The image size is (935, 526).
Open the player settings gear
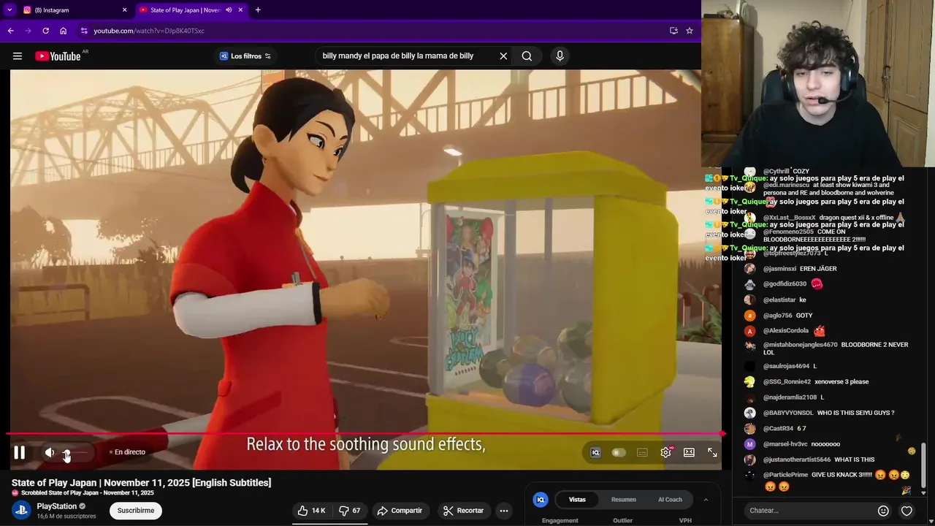pyautogui.click(x=665, y=453)
